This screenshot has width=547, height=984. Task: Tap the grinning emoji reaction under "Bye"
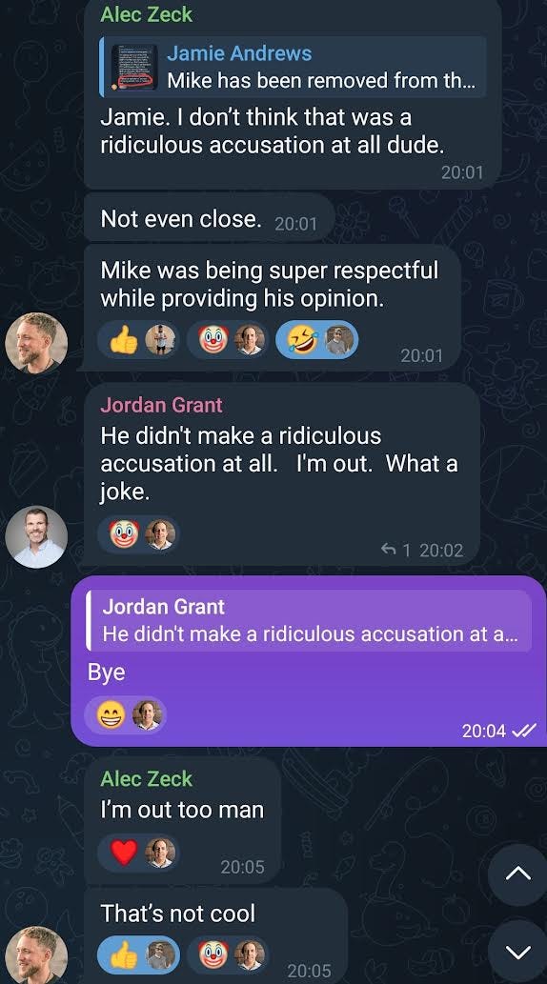click(126, 714)
